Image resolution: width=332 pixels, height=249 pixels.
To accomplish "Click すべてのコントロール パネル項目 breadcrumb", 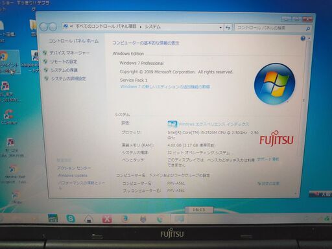I will [x=106, y=27].
